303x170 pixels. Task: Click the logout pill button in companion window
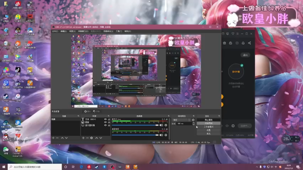coord(245,55)
